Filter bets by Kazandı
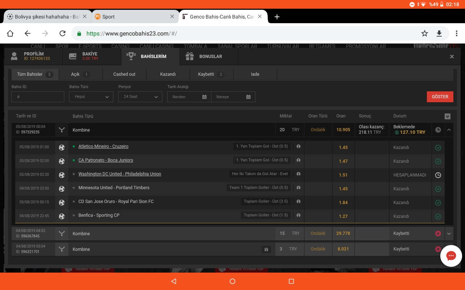The width and height of the screenshot is (465, 290). [x=168, y=74]
